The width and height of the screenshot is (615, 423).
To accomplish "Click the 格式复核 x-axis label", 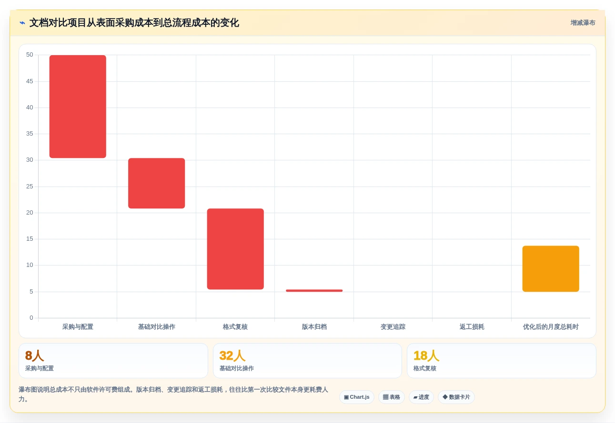I will [x=235, y=327].
